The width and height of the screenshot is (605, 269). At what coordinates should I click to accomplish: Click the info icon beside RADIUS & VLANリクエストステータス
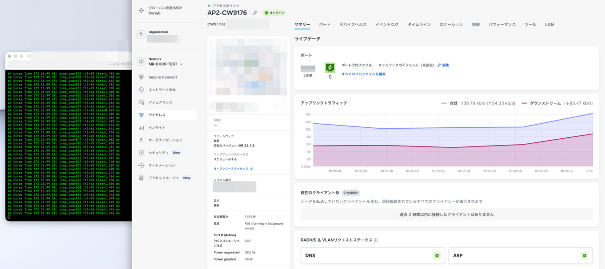(x=376, y=240)
